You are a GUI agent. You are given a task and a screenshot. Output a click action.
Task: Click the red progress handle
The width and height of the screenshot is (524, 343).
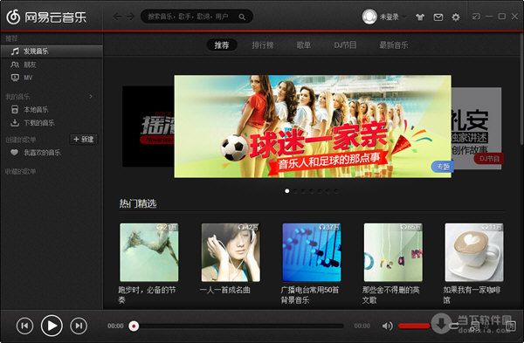coord(134,326)
